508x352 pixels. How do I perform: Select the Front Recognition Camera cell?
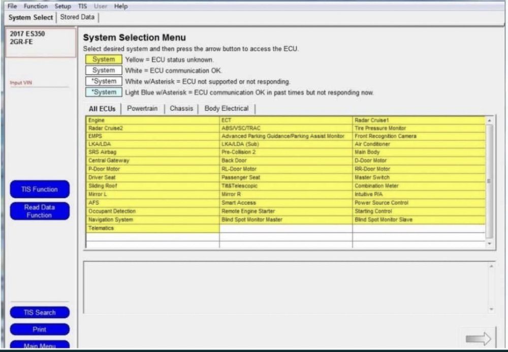pos(419,136)
